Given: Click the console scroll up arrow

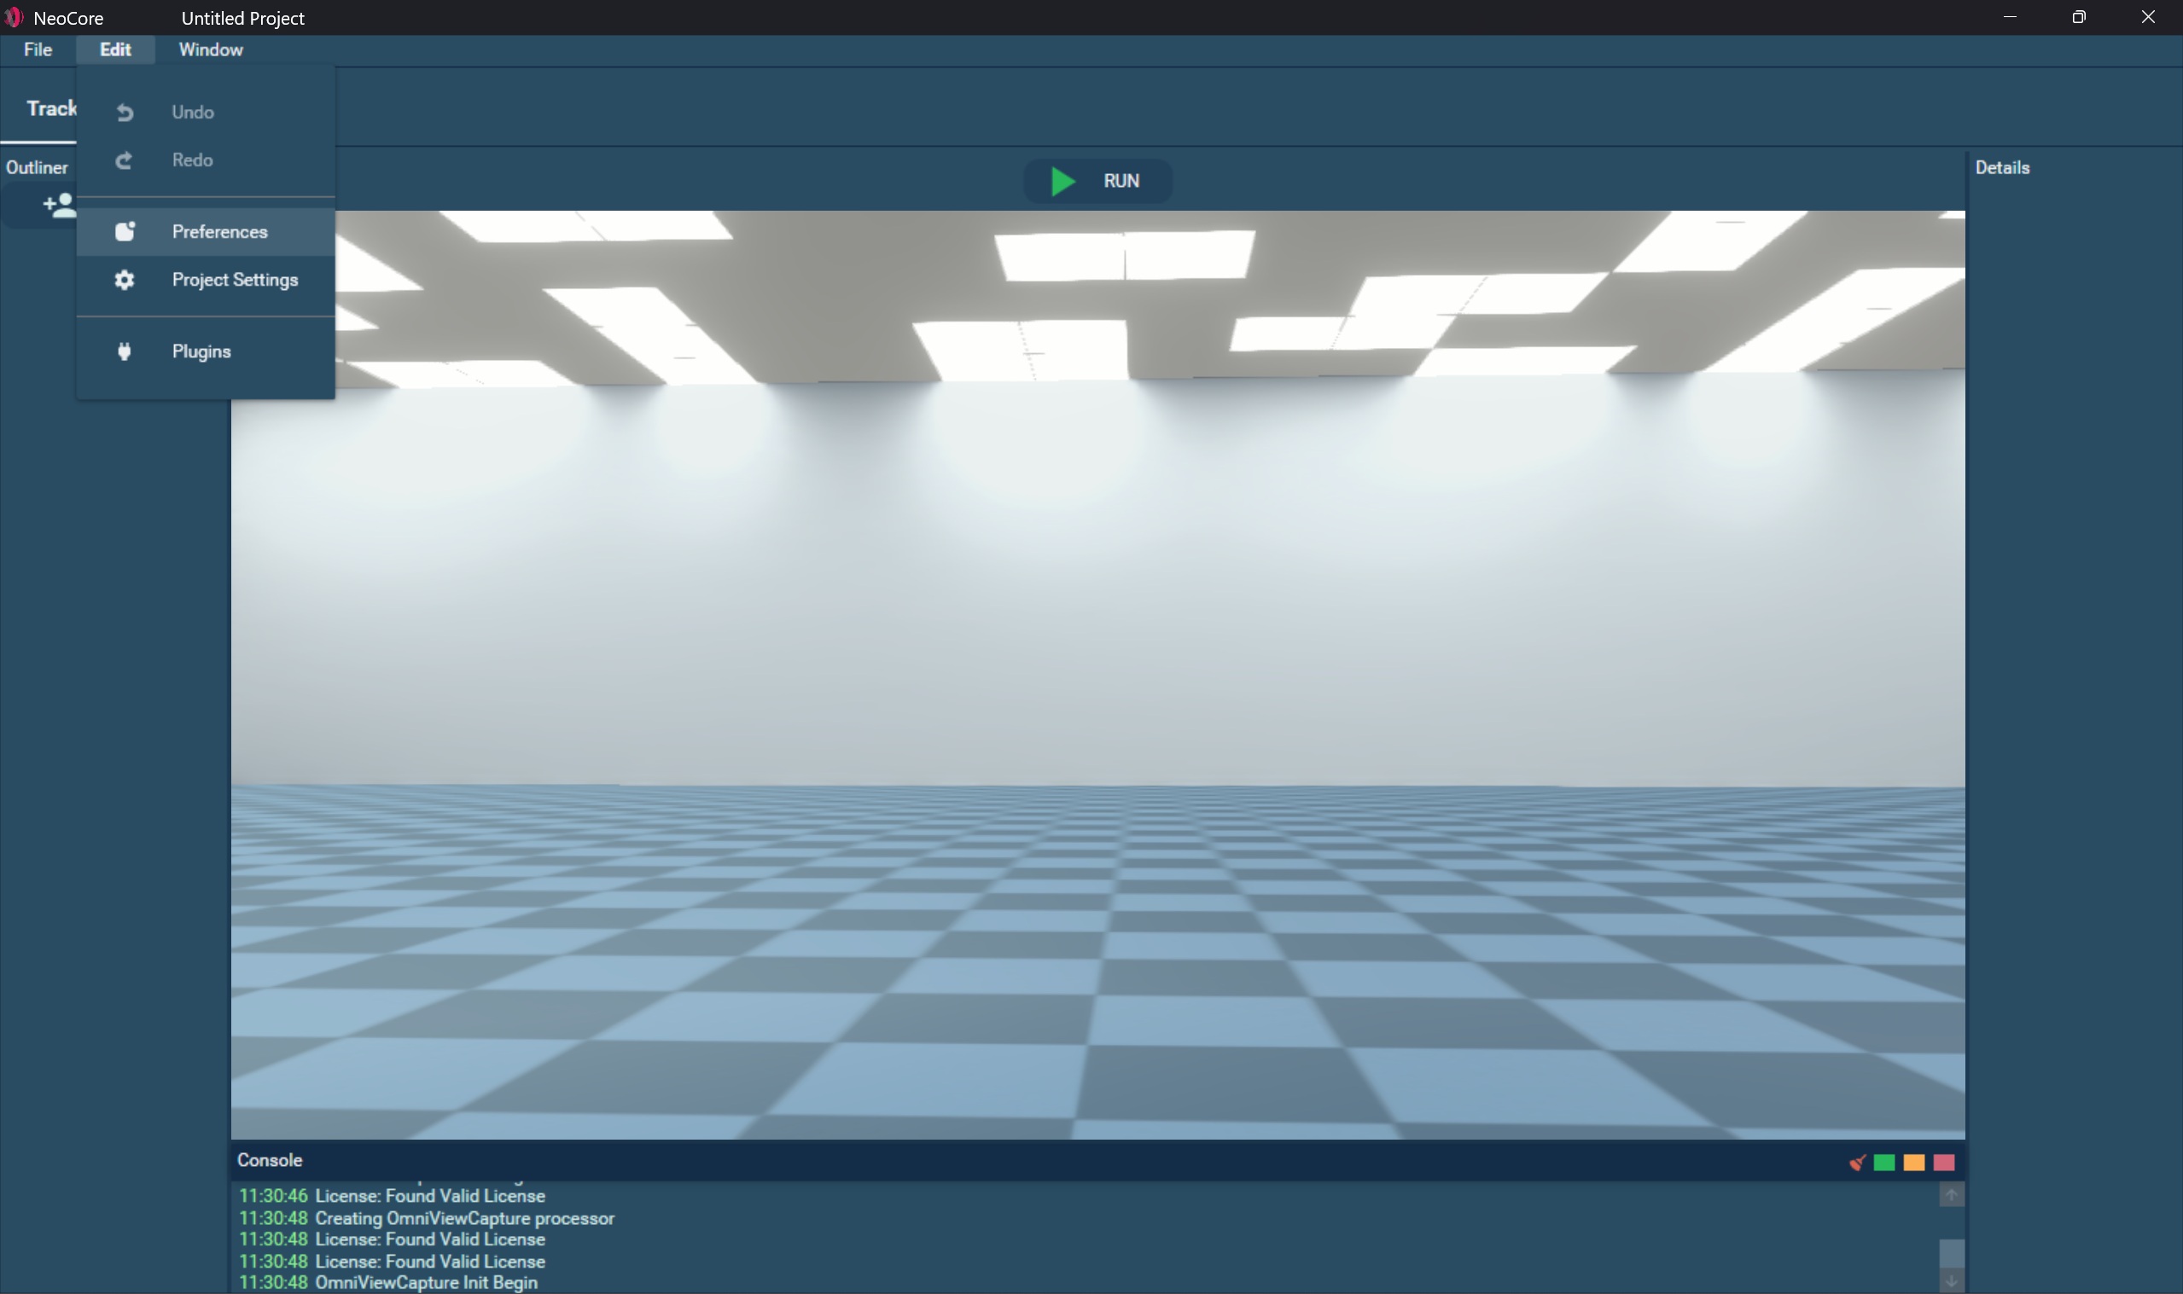Looking at the screenshot, I should [x=1951, y=1194].
